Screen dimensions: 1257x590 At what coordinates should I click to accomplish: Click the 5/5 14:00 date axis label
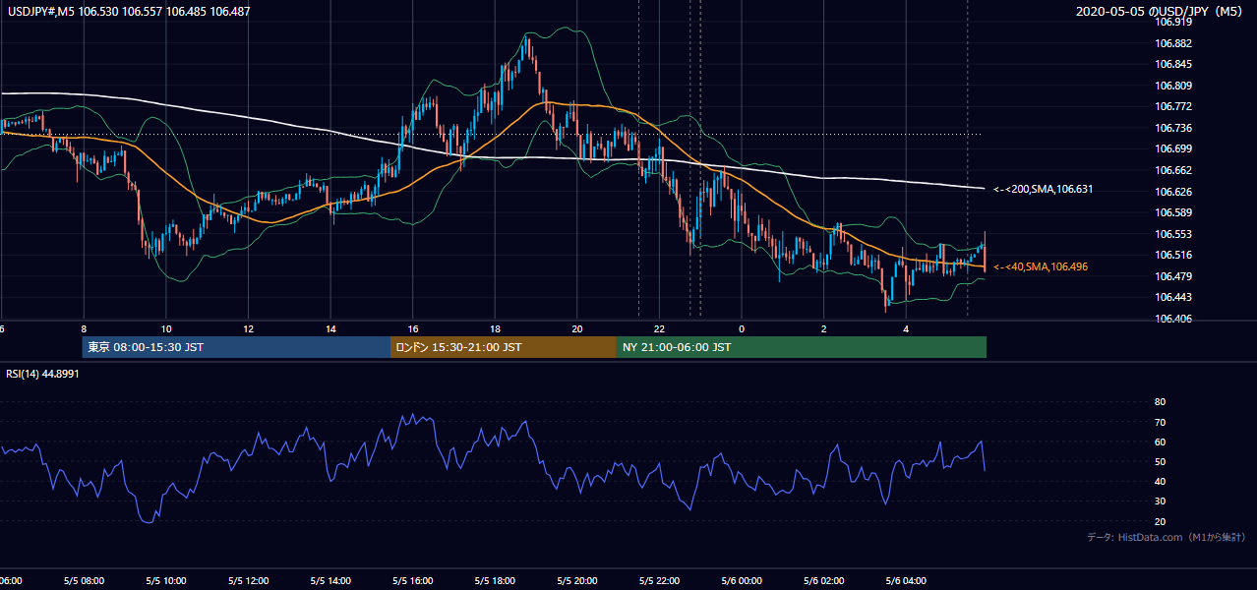(330, 581)
